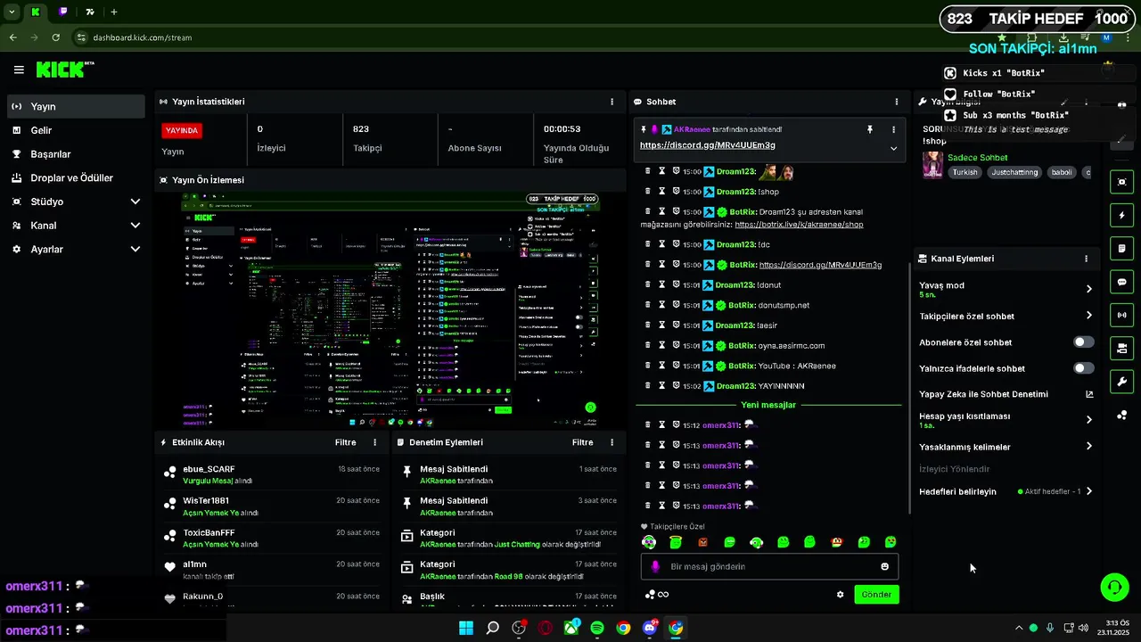Open the Yayın page in the sidebar

(x=76, y=106)
